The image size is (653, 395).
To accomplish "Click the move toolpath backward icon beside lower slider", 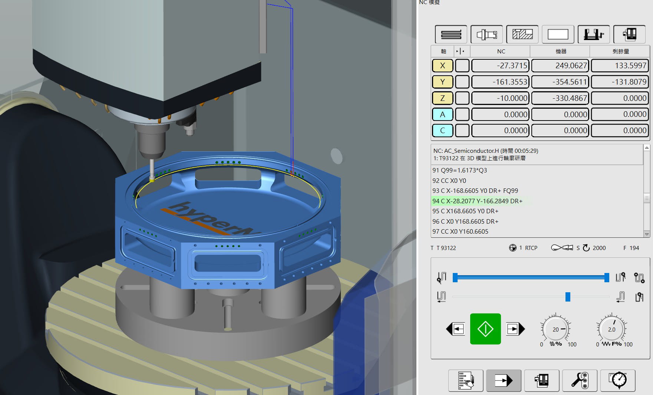I will coord(441,297).
